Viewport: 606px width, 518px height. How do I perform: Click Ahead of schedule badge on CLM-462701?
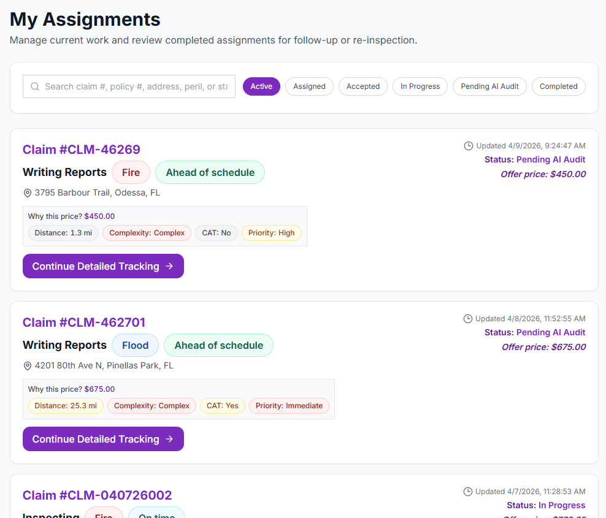(219, 345)
